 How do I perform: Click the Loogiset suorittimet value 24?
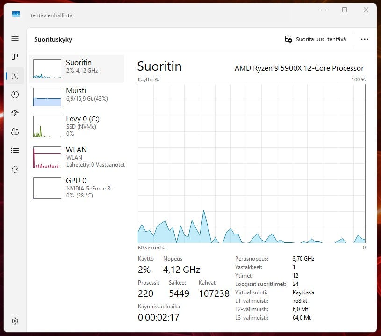(x=295, y=284)
